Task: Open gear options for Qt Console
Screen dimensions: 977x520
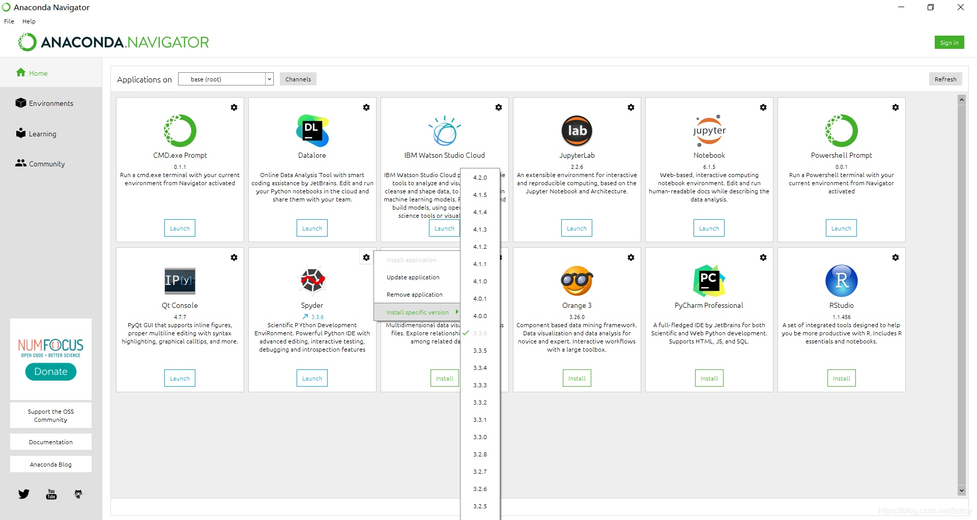Action: click(x=234, y=257)
